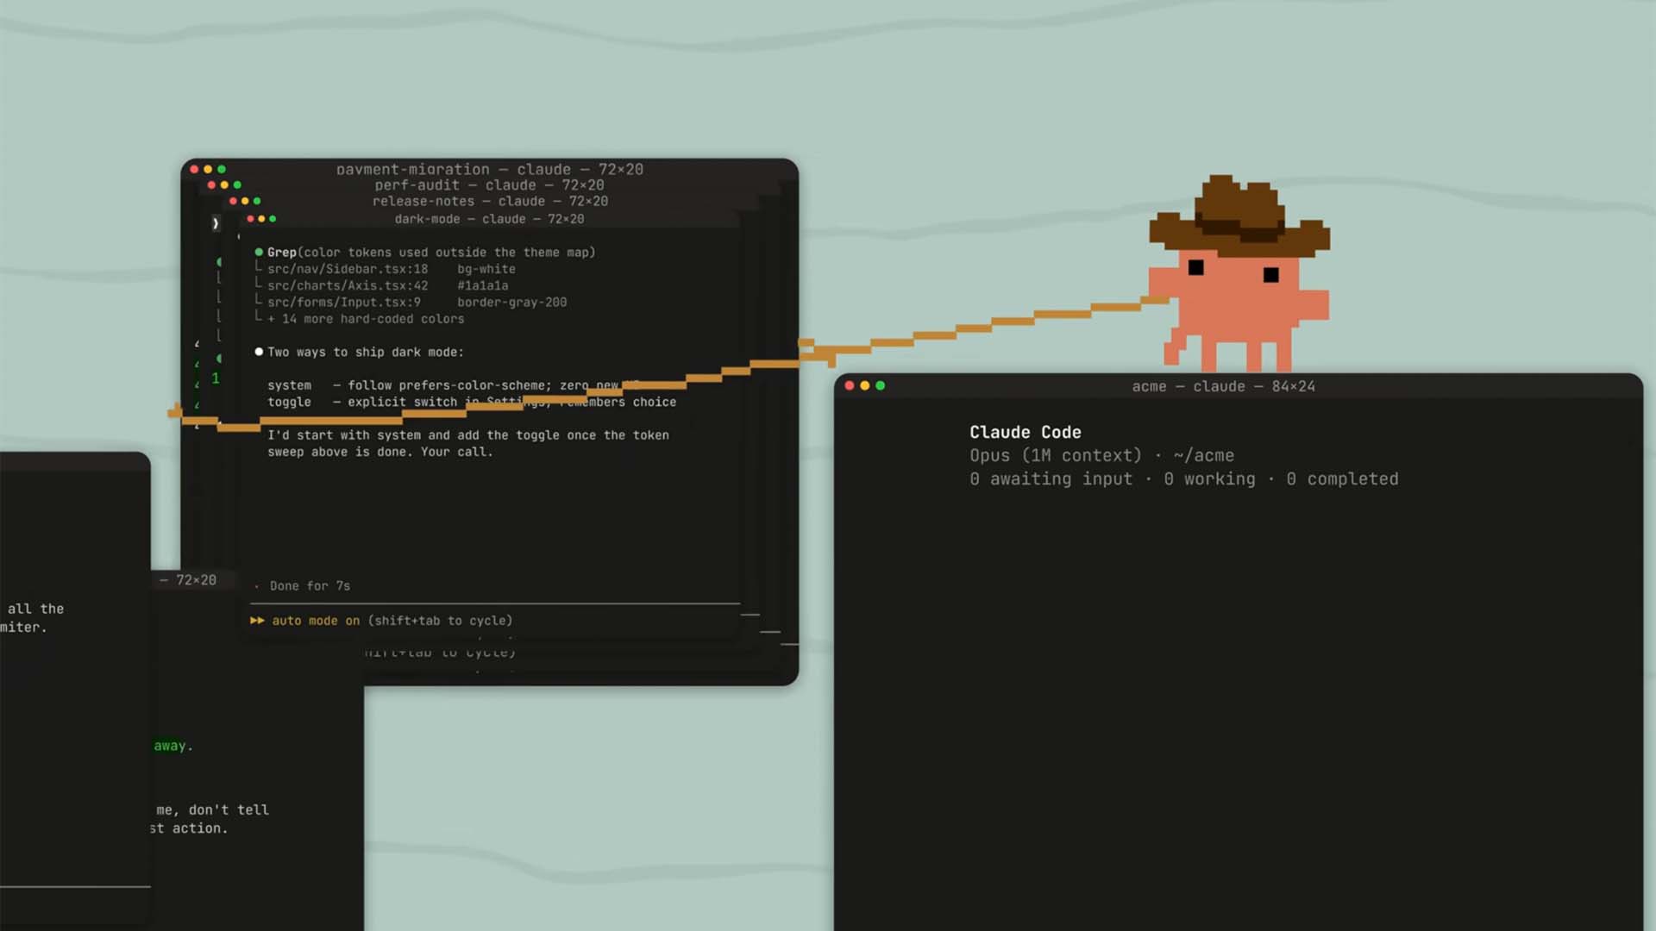This screenshot has width=1656, height=931.
Task: Select the 'perf-audit — claude — 72×20' title
Action: coord(489,185)
